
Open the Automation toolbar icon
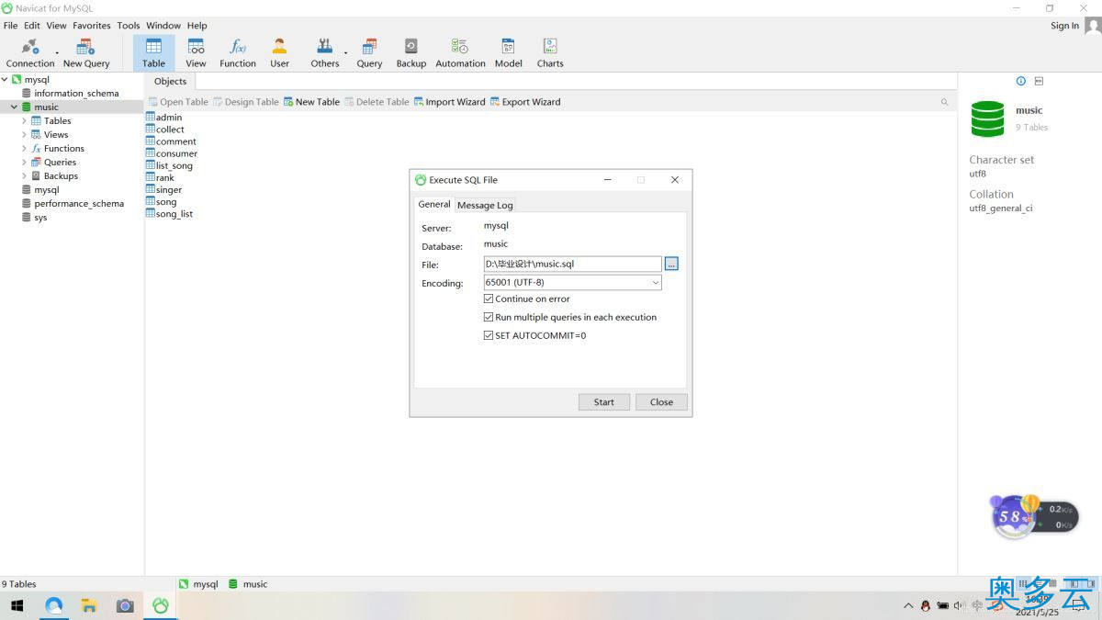point(460,53)
